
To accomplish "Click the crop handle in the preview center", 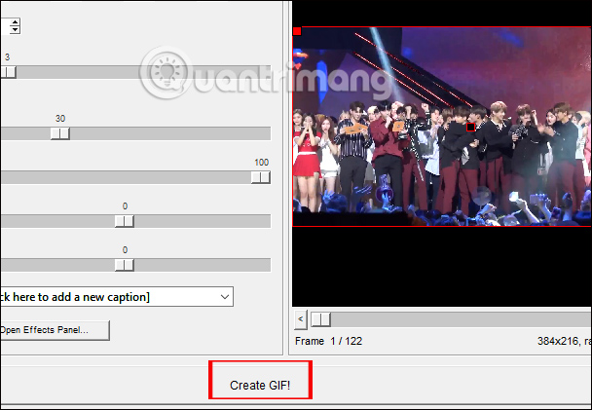I will [470, 128].
